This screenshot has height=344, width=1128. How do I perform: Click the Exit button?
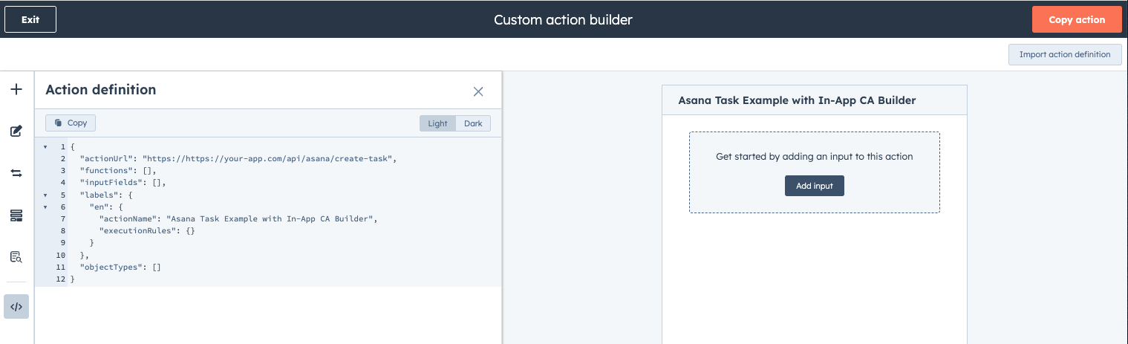(x=30, y=20)
